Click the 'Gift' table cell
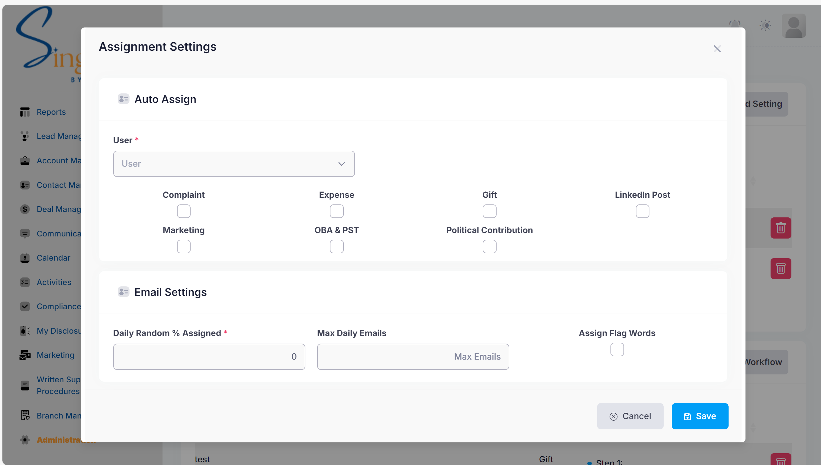Image resolution: width=821 pixels, height=465 pixels. (546, 459)
